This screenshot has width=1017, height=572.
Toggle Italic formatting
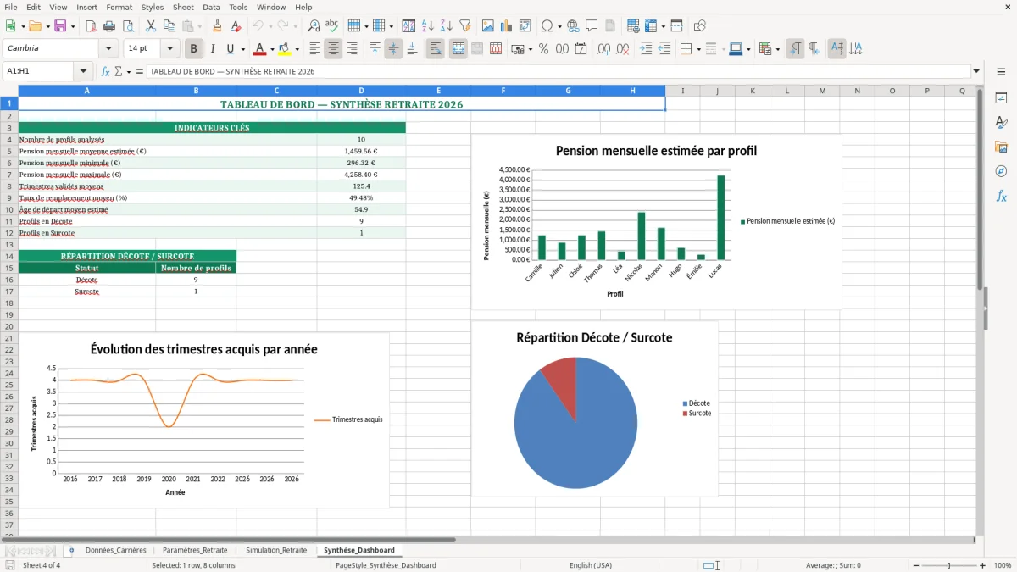(213, 49)
